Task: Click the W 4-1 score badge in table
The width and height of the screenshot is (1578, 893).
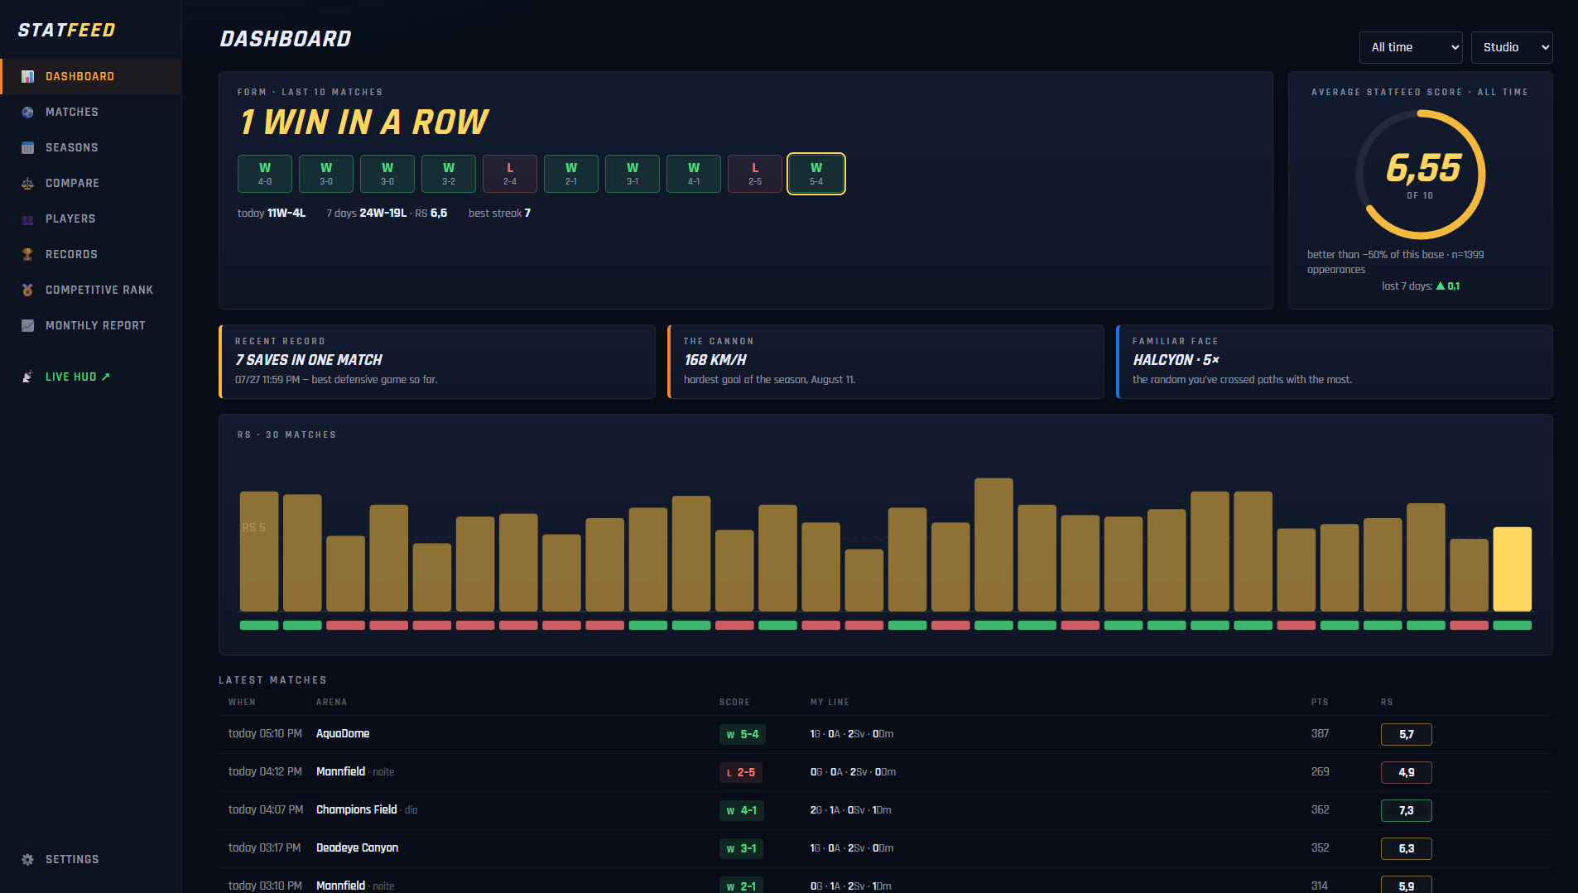Action: click(x=742, y=811)
